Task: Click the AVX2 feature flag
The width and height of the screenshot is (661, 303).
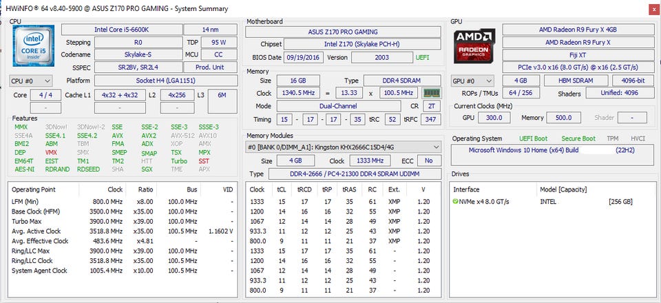Action: [x=149, y=136]
